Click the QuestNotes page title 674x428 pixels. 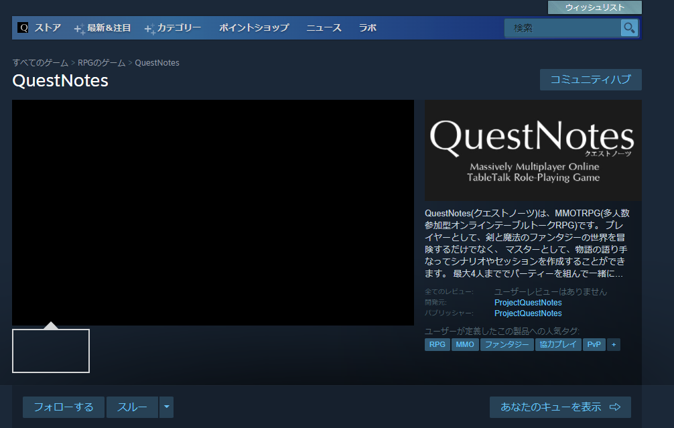(x=60, y=81)
